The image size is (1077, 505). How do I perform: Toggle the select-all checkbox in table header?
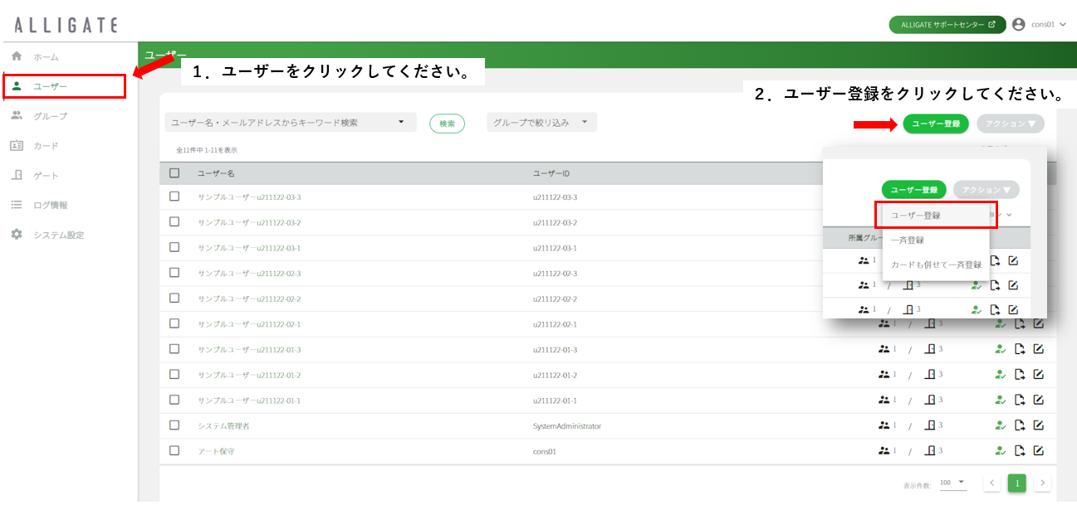[174, 173]
